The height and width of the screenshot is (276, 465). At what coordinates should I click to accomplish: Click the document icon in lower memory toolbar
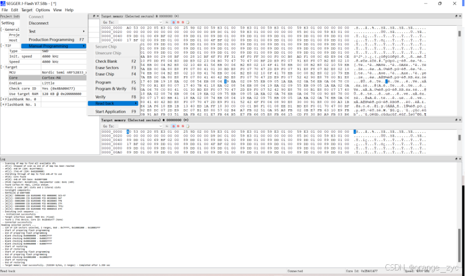click(188, 126)
